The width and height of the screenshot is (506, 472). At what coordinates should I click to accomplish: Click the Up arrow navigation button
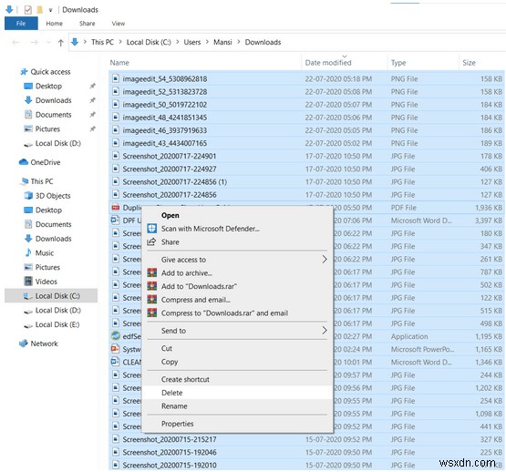tap(61, 43)
